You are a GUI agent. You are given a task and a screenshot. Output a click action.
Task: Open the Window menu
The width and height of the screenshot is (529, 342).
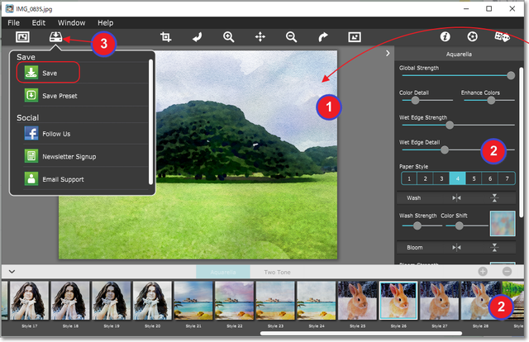(x=71, y=22)
